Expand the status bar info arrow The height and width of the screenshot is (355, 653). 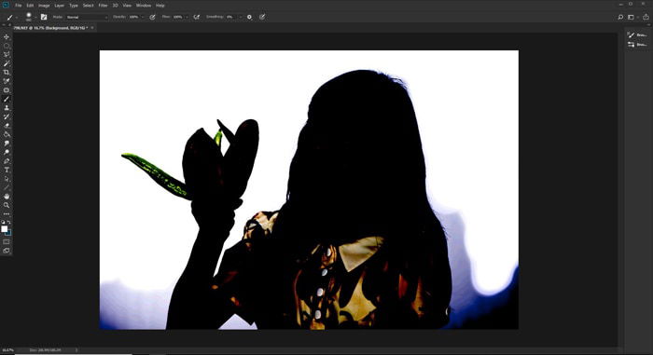tap(76, 350)
